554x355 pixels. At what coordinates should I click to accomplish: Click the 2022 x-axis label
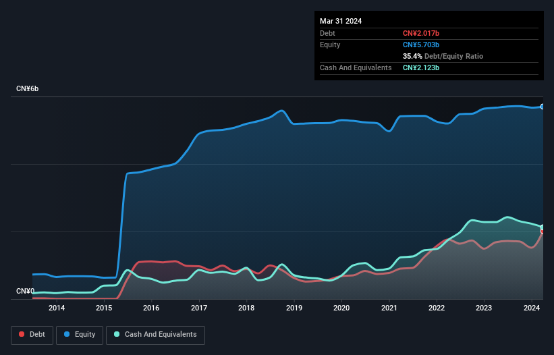(437, 308)
